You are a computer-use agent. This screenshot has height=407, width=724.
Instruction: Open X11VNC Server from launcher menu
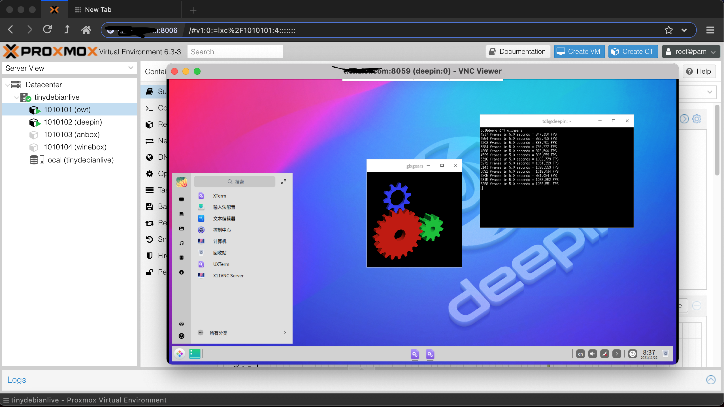tap(228, 276)
